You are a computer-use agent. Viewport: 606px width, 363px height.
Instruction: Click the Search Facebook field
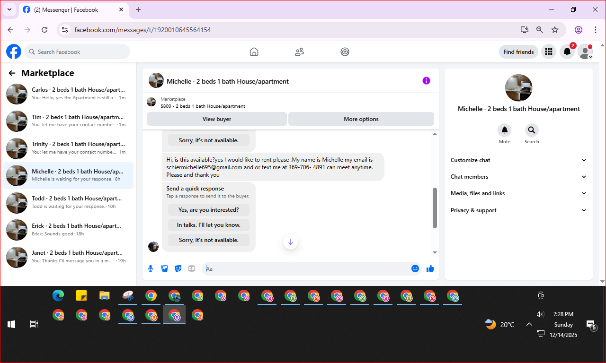click(x=77, y=52)
